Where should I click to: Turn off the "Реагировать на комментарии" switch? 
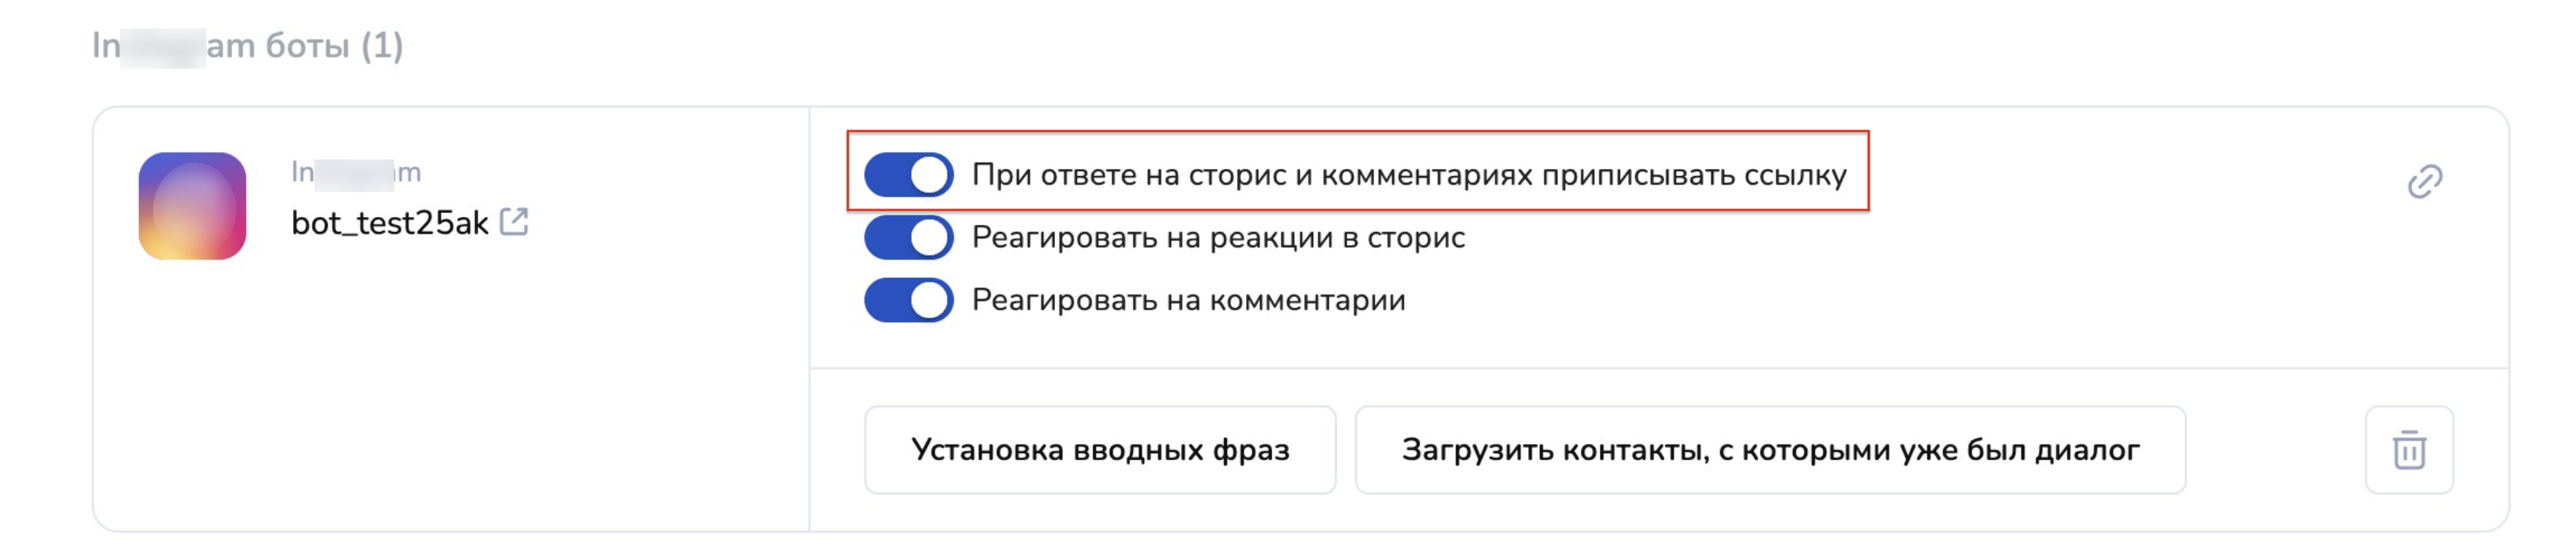(x=908, y=301)
